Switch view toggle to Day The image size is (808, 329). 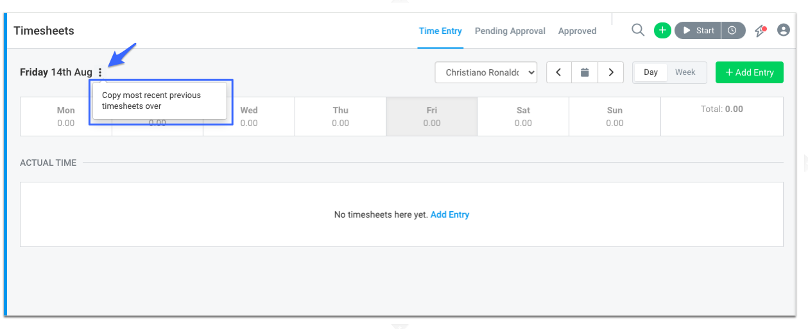point(651,72)
